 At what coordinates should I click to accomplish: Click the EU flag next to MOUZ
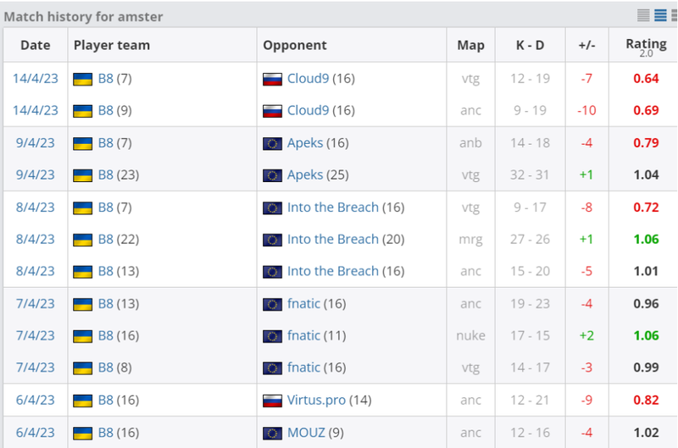coord(272,433)
